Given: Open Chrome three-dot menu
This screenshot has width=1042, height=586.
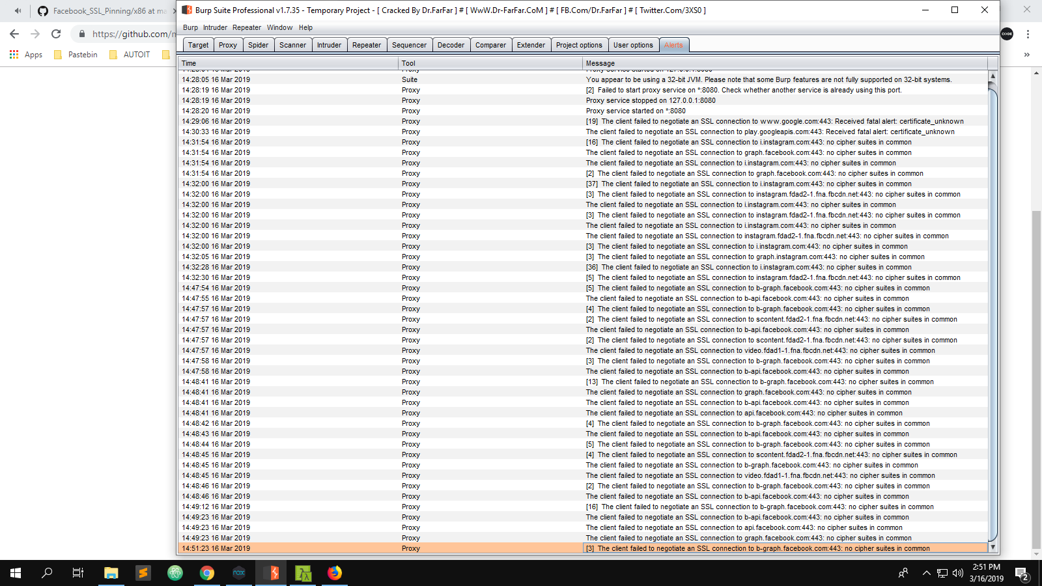Looking at the screenshot, I should (1028, 34).
